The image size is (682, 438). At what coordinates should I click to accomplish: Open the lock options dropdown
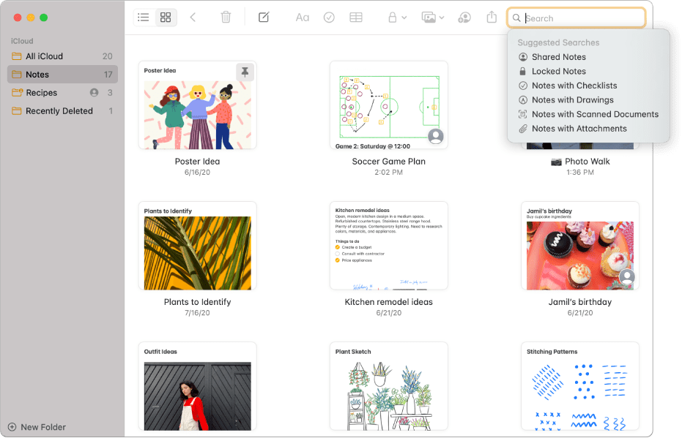pos(396,17)
